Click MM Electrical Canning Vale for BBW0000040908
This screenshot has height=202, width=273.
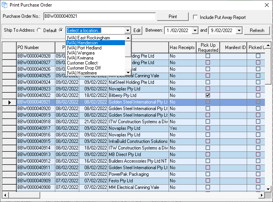(x=138, y=187)
